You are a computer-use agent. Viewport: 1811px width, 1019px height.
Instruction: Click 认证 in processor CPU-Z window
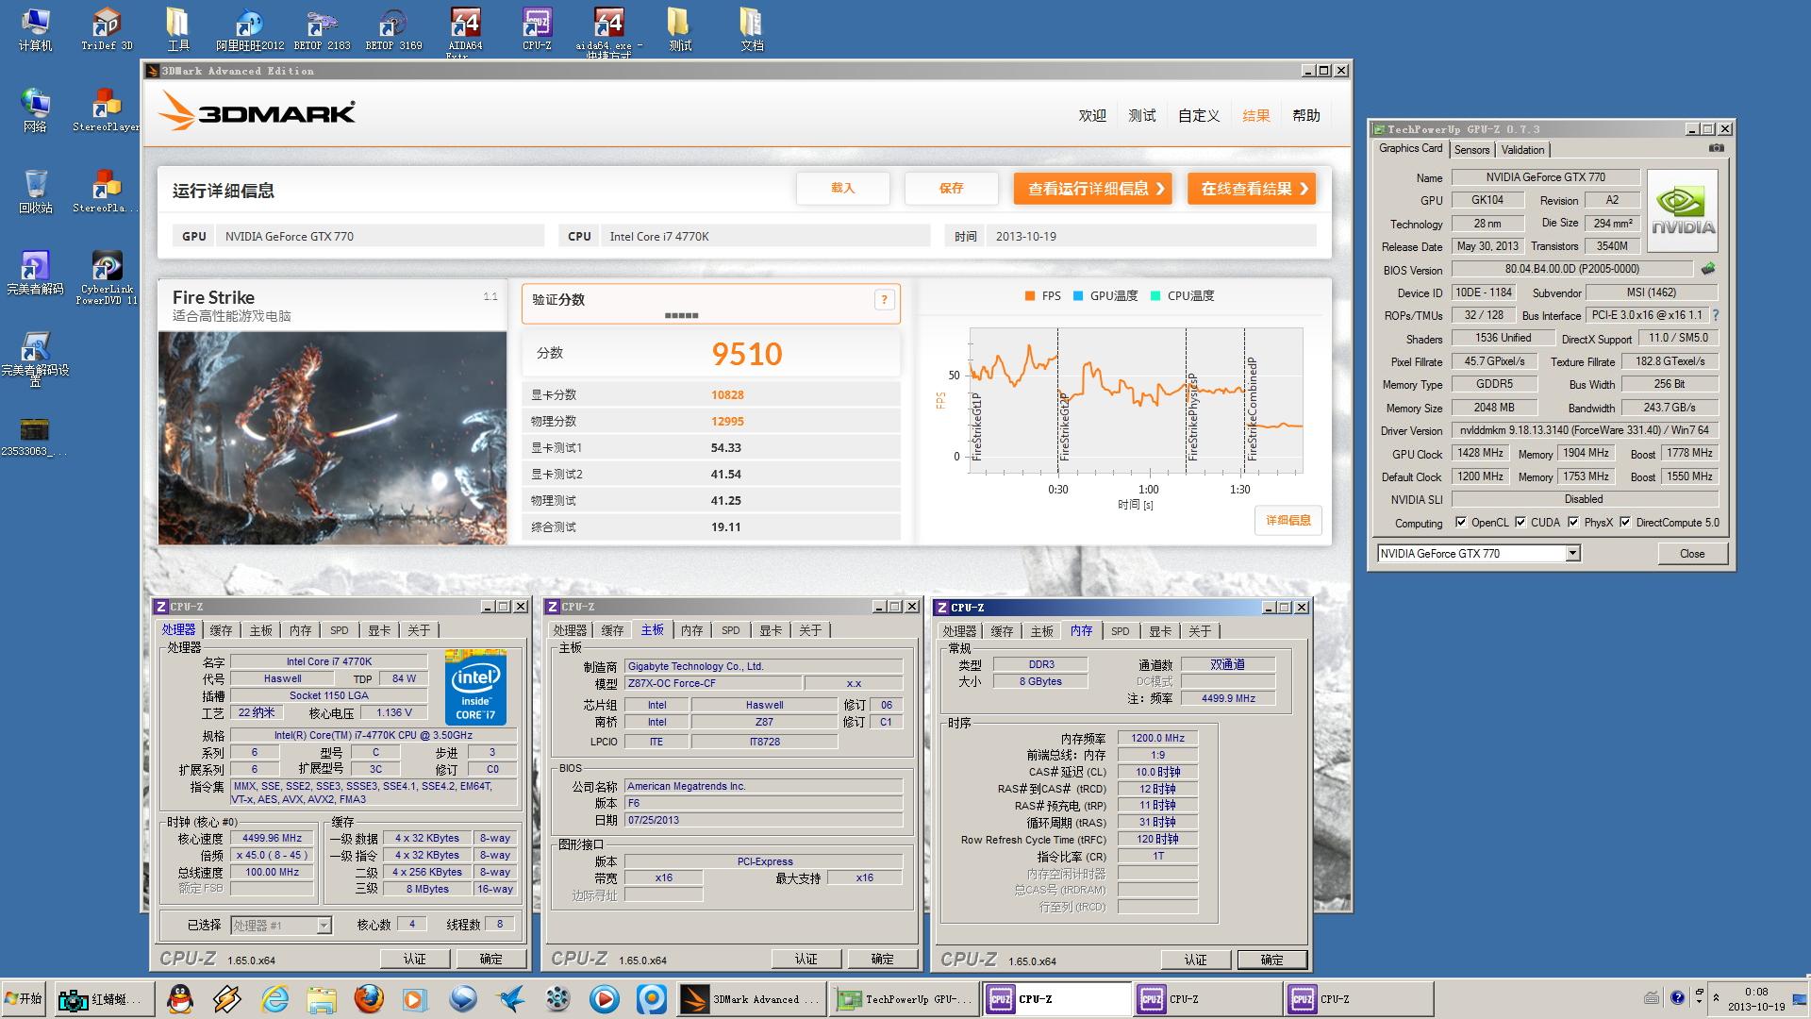415,959
